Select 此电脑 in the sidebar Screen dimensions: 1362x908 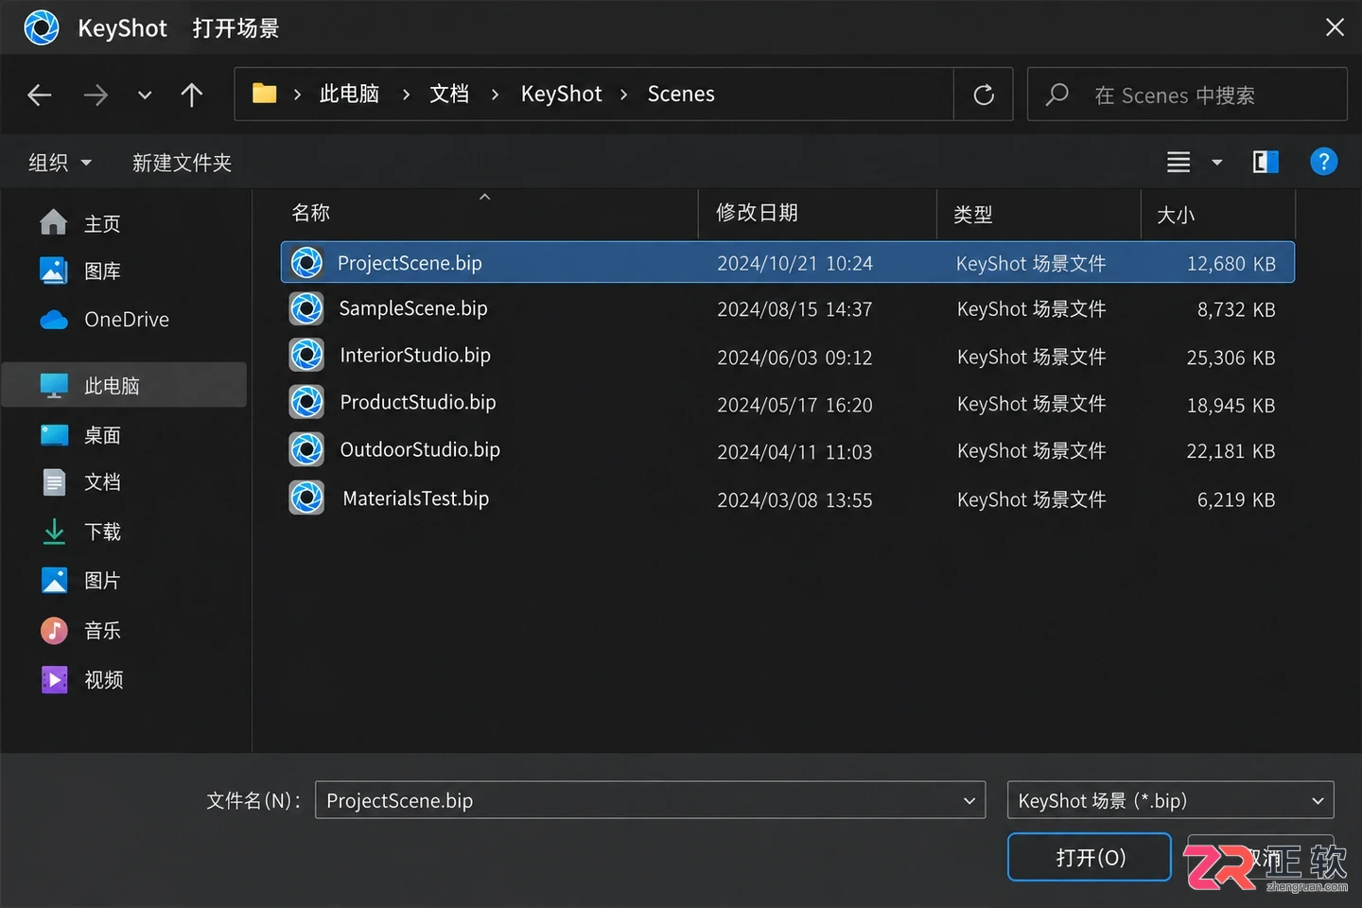pos(124,385)
